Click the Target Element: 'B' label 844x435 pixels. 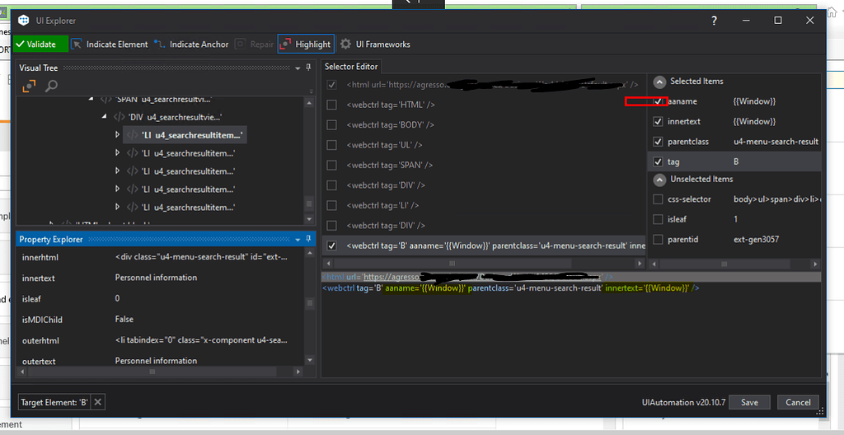coord(54,402)
